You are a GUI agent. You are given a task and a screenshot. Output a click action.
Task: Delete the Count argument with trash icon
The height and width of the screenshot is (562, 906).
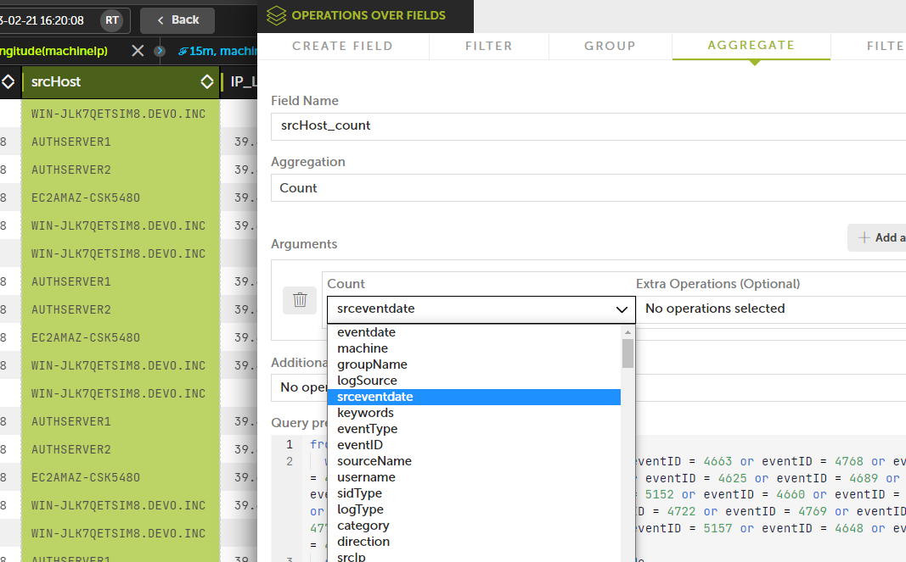click(299, 300)
